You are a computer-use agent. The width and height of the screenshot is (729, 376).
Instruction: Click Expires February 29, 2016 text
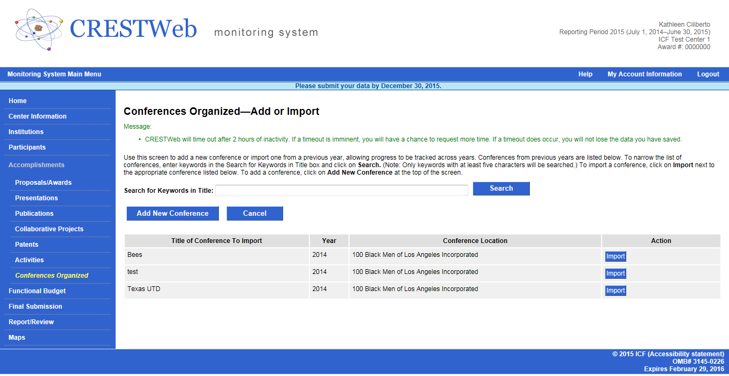click(684, 369)
